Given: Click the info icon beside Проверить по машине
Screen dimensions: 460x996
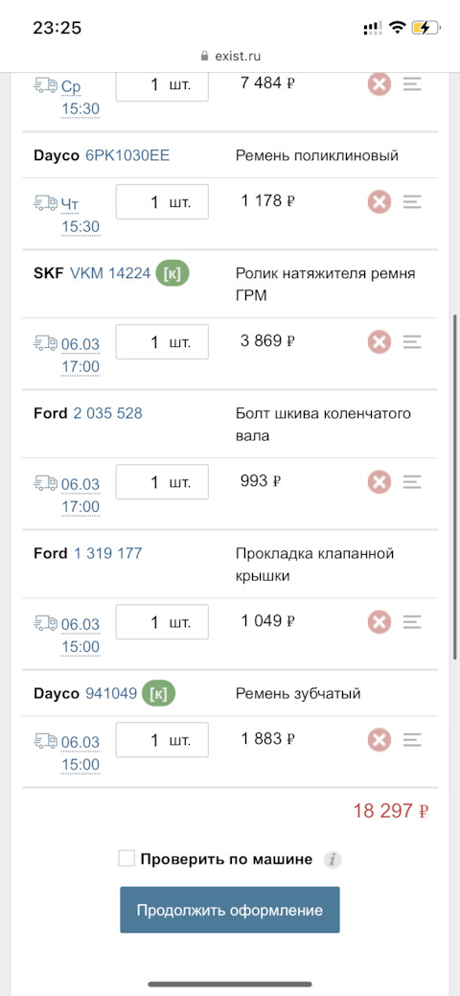Looking at the screenshot, I should [x=333, y=860].
